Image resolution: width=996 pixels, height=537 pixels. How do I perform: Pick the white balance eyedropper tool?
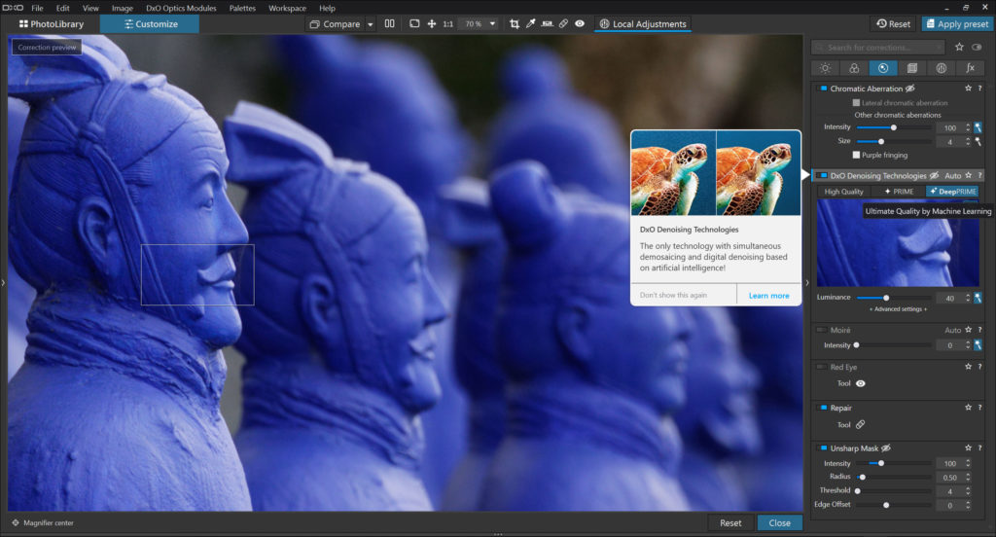tap(531, 23)
